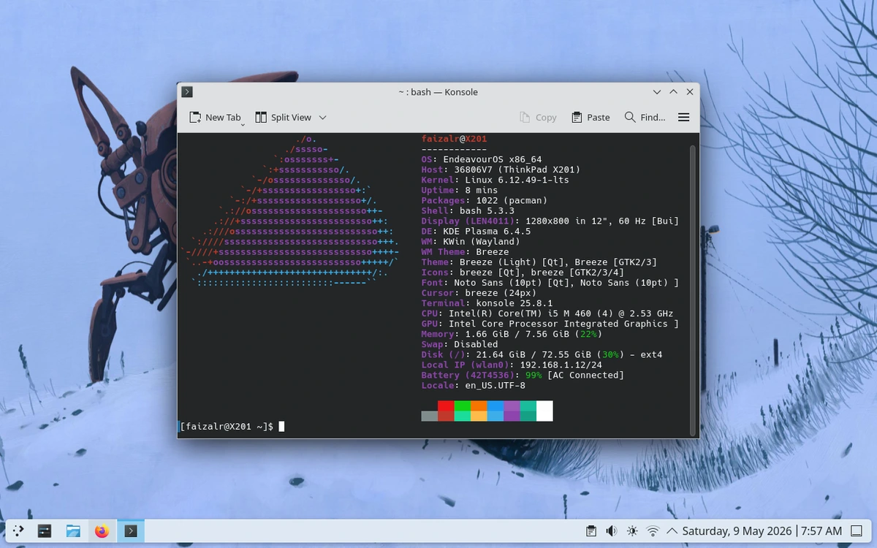Open the Konsole hamburger menu
Image resolution: width=877 pixels, height=548 pixels.
(x=683, y=117)
